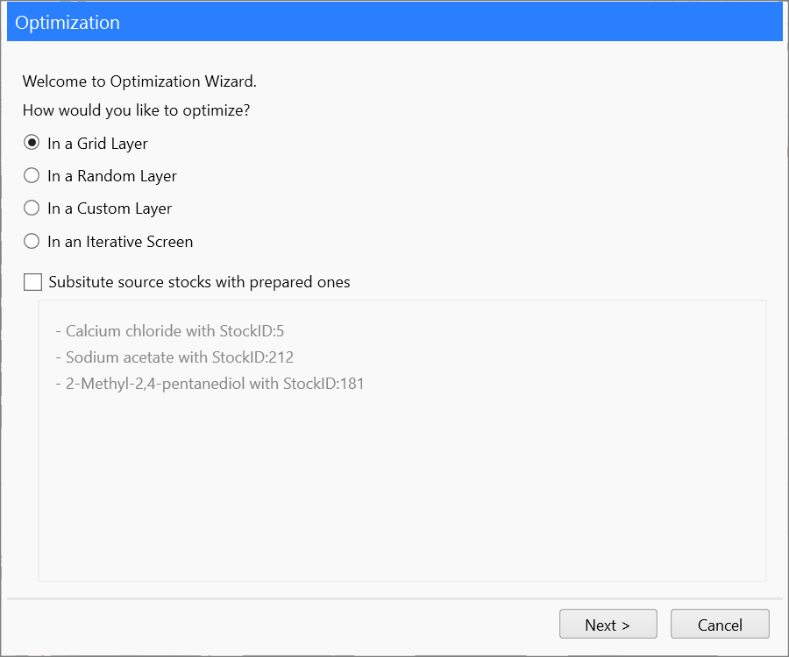Select the In an Iterative Screen radio button
This screenshot has height=657, width=789.
(x=32, y=241)
